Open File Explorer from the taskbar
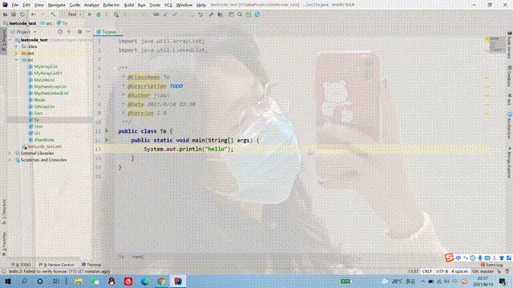 79,281
